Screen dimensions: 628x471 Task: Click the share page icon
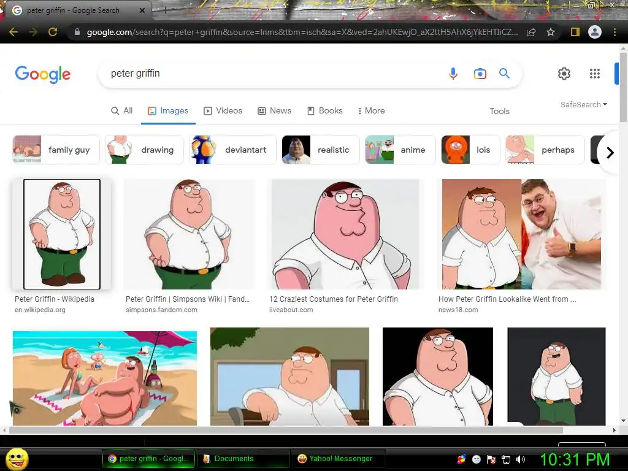(x=531, y=32)
